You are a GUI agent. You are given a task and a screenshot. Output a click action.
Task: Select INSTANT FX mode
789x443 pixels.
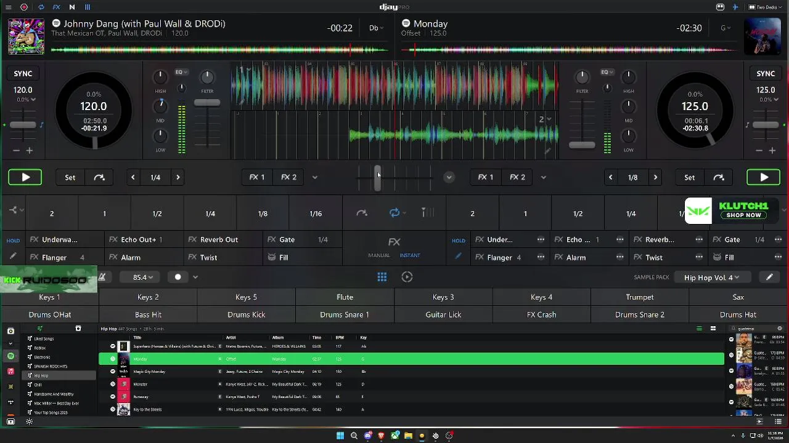click(x=410, y=255)
